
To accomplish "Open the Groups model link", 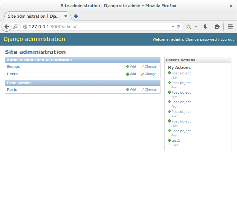I will click(13, 67).
